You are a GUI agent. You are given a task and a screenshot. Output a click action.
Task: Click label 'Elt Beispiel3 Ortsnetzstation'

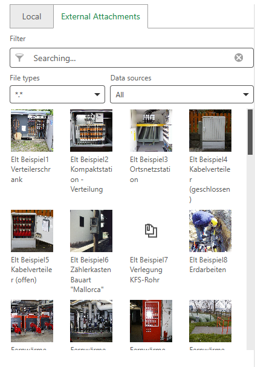click(x=150, y=169)
